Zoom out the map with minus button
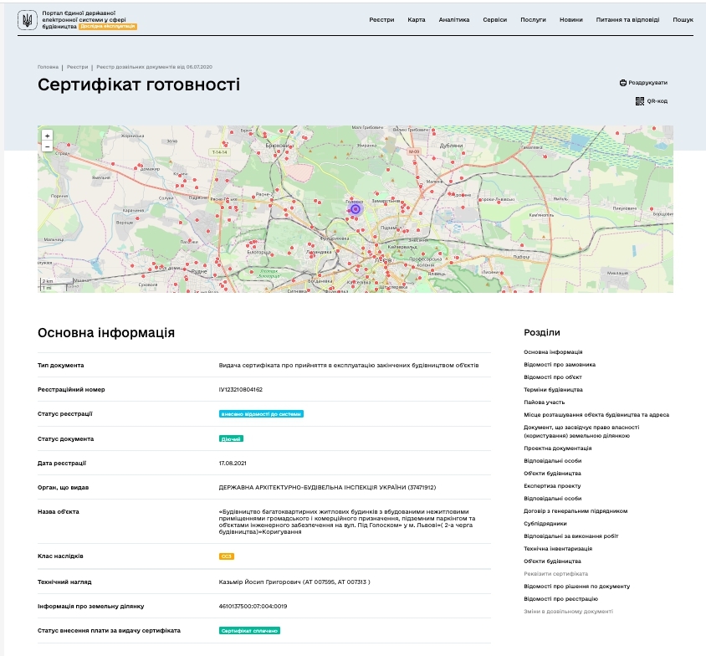 (x=48, y=146)
